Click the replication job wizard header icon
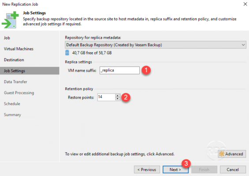The image size is (249, 176). pos(10,20)
